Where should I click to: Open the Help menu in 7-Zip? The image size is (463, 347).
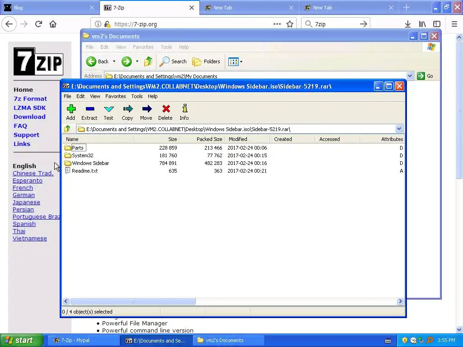click(153, 96)
